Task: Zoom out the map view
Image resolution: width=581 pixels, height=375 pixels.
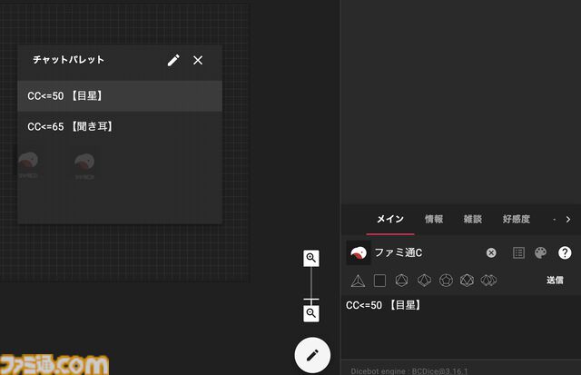Action: (x=310, y=313)
